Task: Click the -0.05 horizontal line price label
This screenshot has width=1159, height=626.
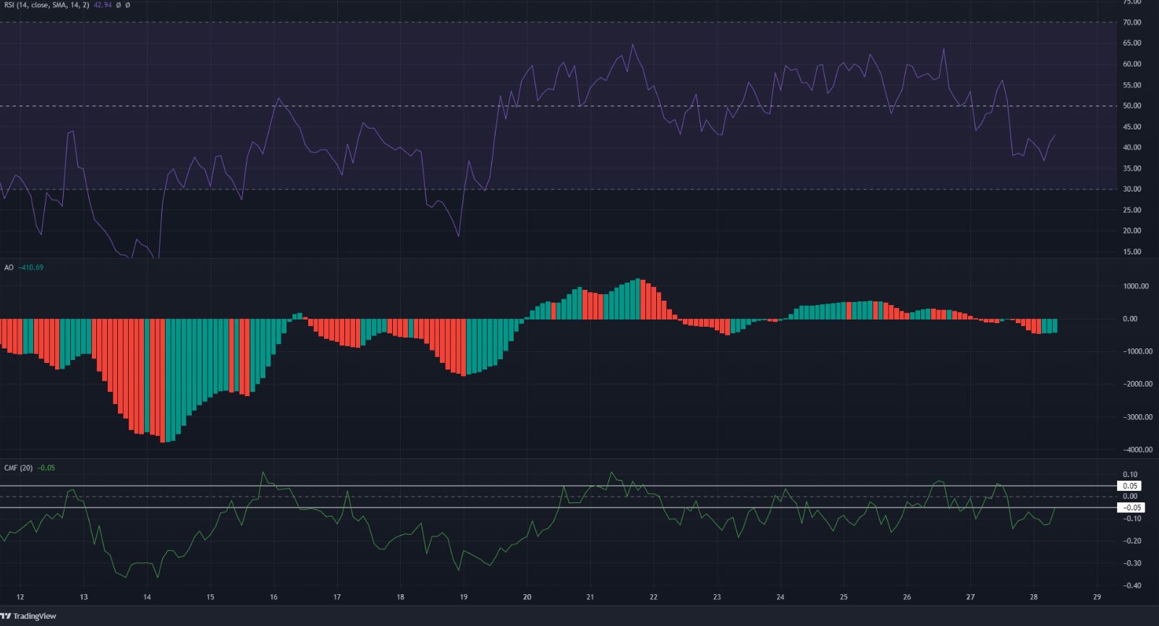Action: 1131,507
